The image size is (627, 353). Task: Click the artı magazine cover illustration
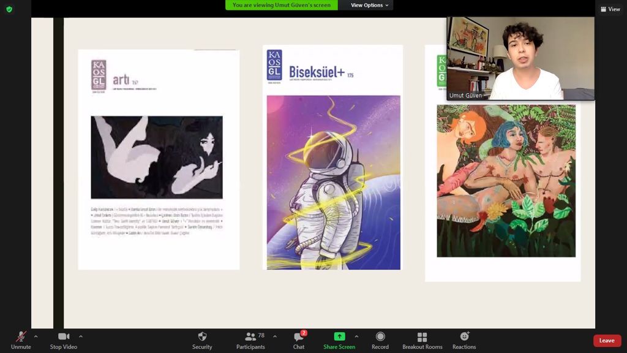pyautogui.click(x=157, y=158)
